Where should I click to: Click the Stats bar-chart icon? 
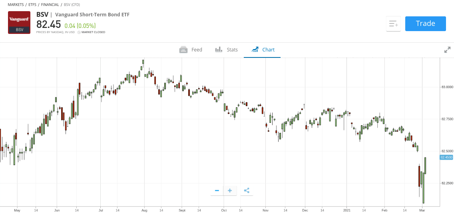pos(219,49)
